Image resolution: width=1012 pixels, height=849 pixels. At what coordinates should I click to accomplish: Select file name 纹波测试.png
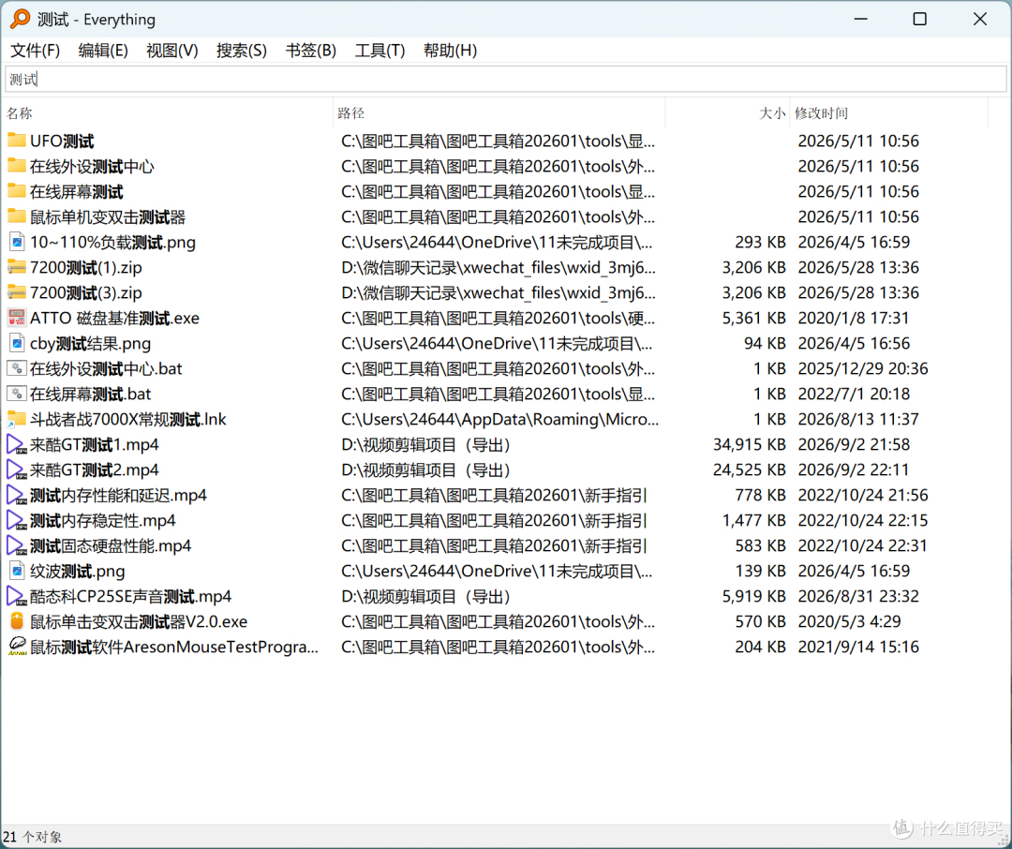(x=78, y=571)
